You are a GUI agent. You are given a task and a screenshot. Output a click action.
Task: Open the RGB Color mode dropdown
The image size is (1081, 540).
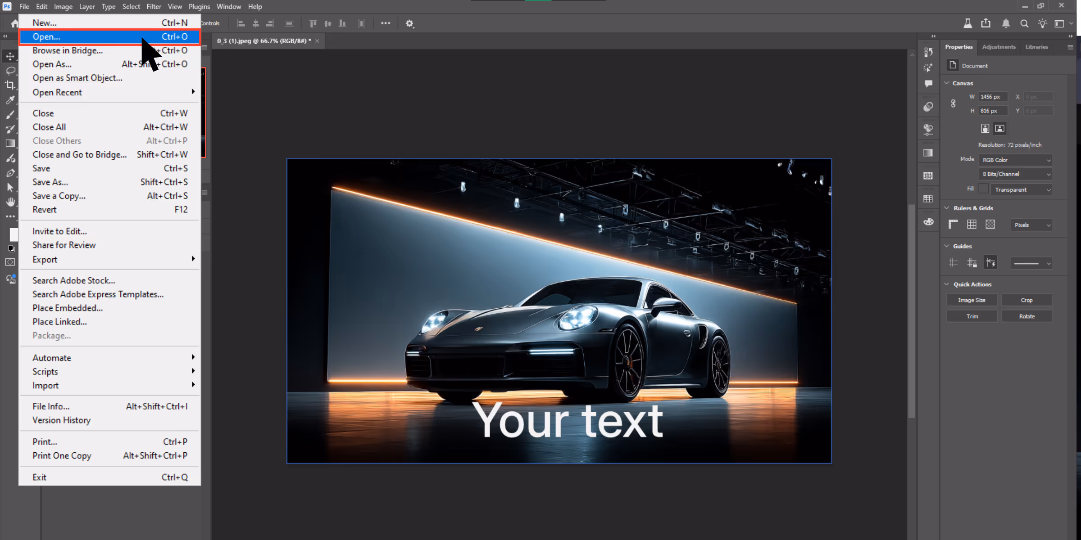pos(1016,160)
